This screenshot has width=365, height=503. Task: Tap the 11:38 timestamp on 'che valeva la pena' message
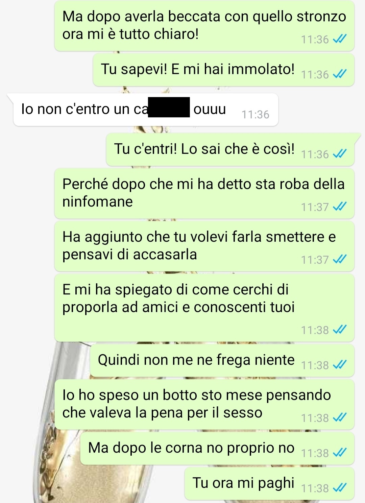point(315,418)
